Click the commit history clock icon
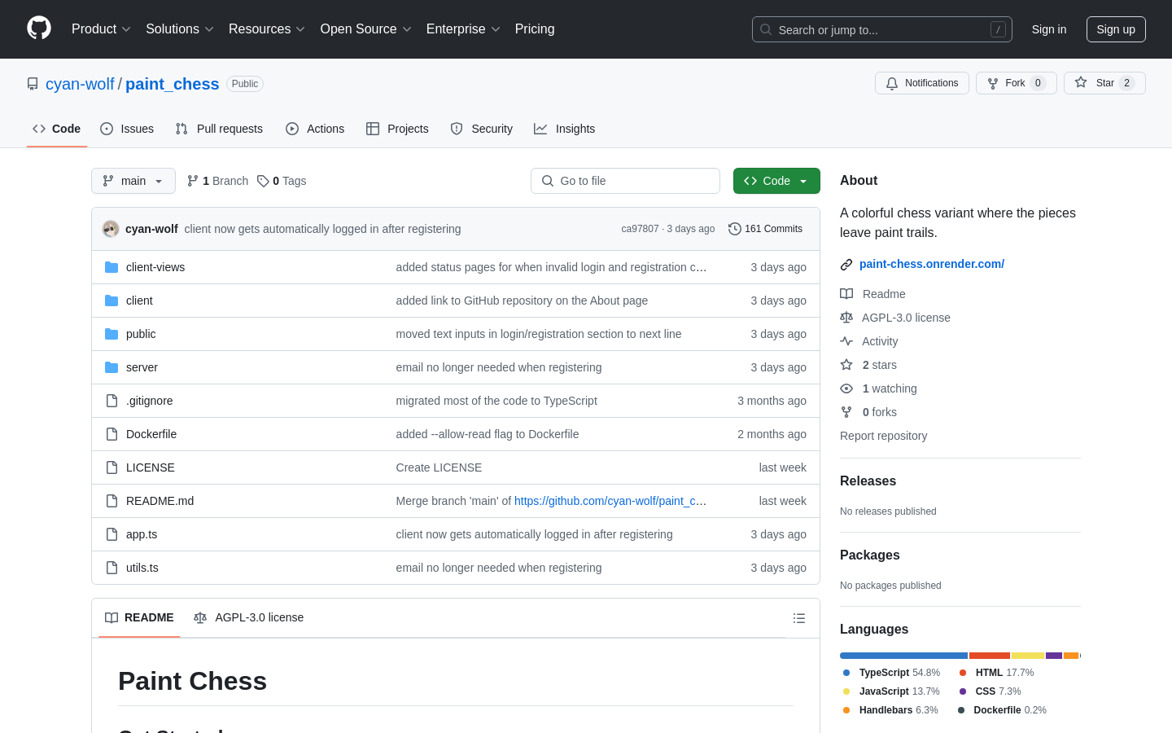The height and width of the screenshot is (733, 1172). (x=735, y=229)
